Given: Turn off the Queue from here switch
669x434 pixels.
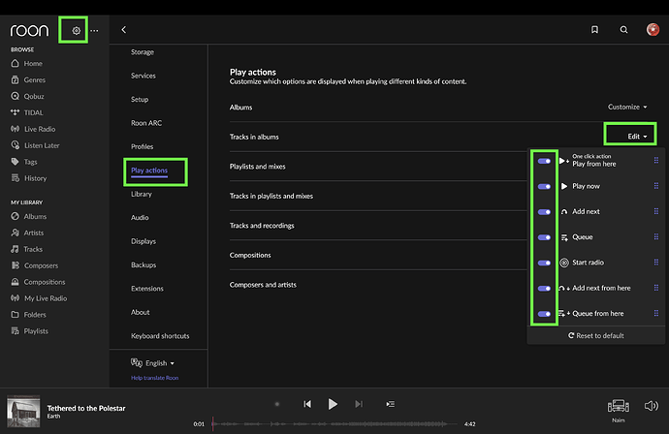Looking at the screenshot, I should pyautogui.click(x=544, y=314).
